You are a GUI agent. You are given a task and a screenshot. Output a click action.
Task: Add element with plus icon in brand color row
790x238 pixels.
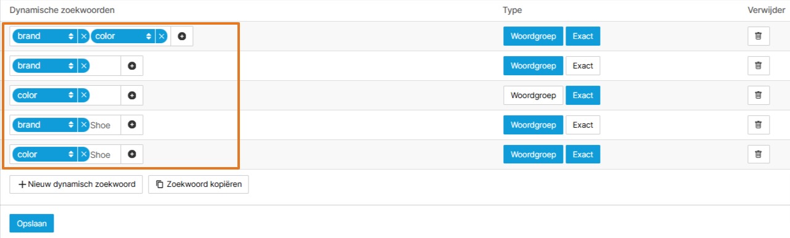[x=181, y=36]
